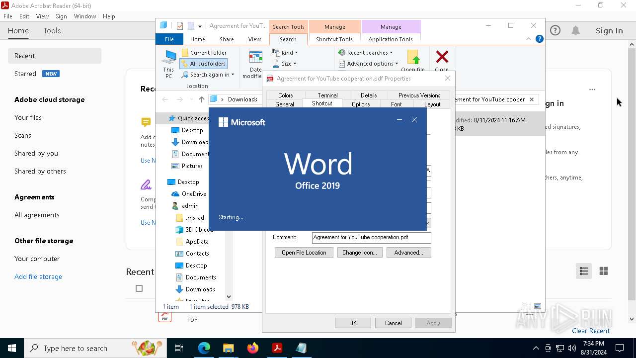Viewport: 636px width, 358px height.
Task: Open Firefox from the taskbar
Action: [x=252, y=348]
